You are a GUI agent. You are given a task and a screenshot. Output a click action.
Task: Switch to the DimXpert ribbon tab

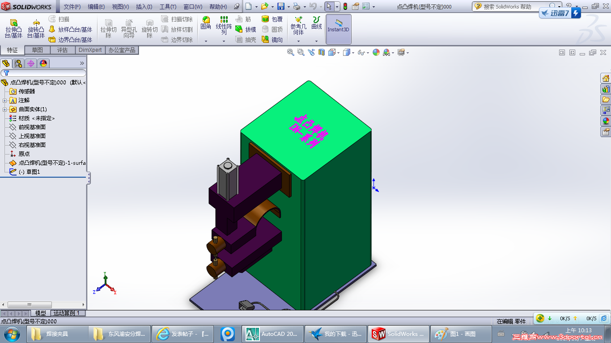click(90, 50)
